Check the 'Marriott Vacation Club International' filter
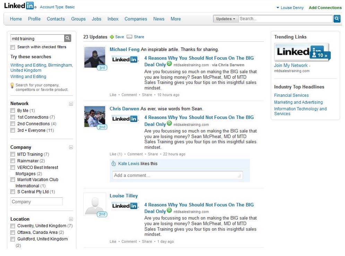The image size is (345, 256). (13, 180)
